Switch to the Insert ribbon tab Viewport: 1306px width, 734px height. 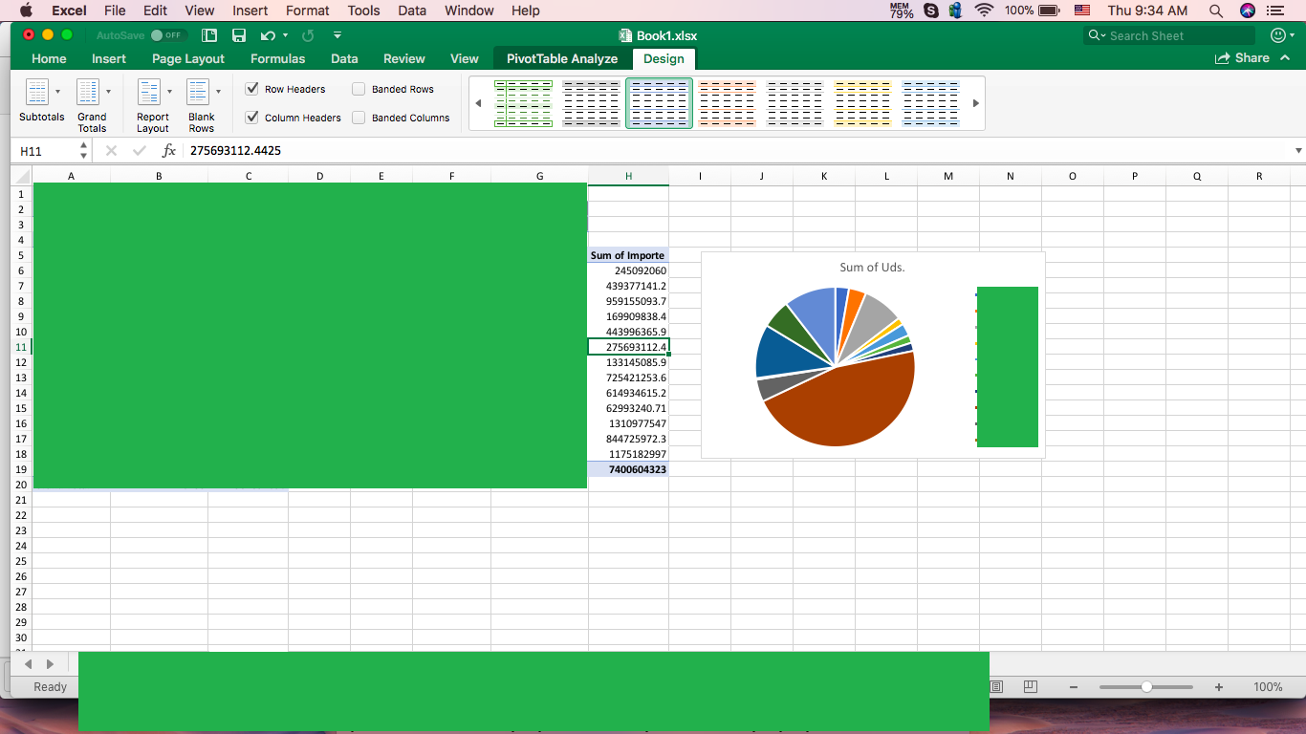[x=109, y=58]
